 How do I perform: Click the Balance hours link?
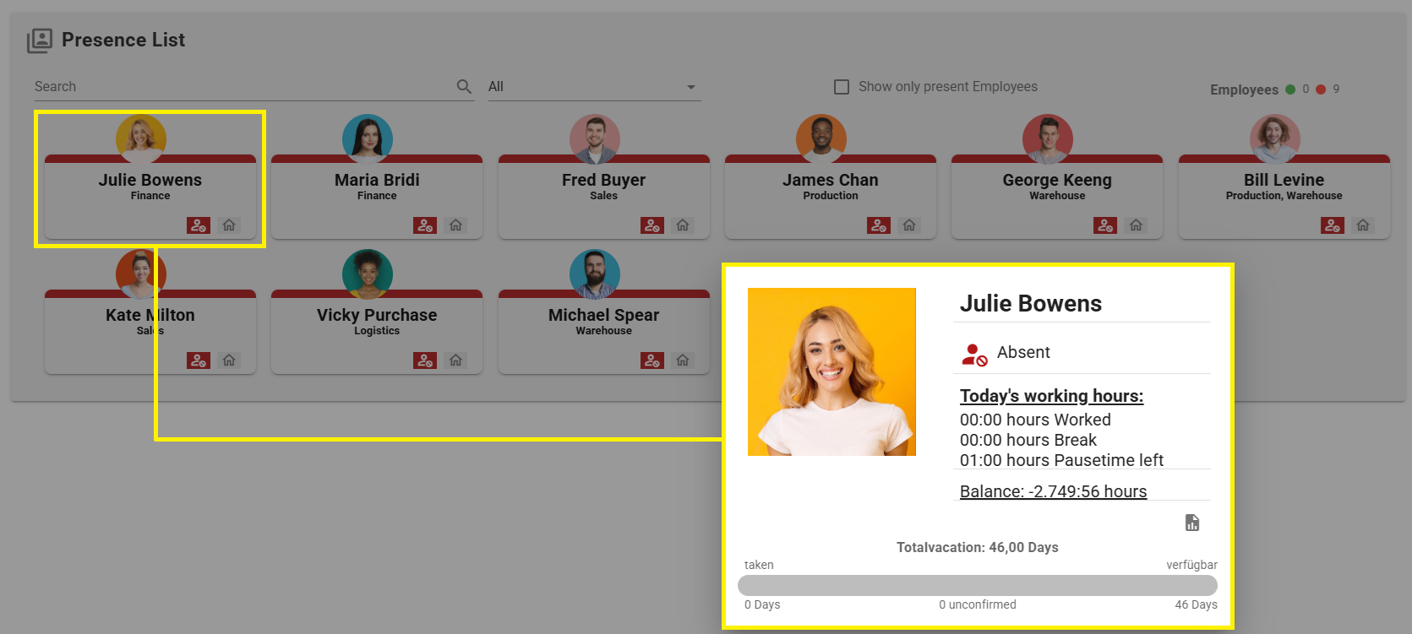[1053, 491]
